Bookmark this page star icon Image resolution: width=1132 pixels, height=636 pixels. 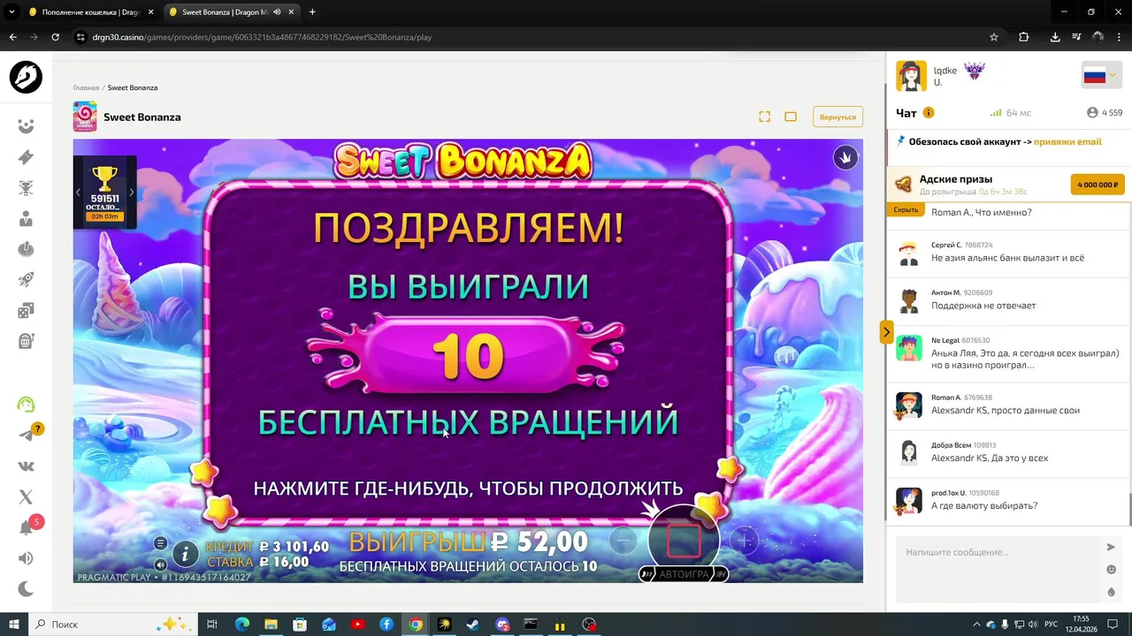(994, 37)
